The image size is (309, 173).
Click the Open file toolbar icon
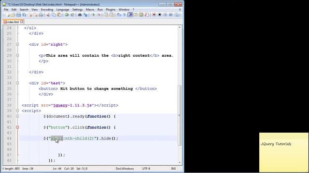pos(13,15)
